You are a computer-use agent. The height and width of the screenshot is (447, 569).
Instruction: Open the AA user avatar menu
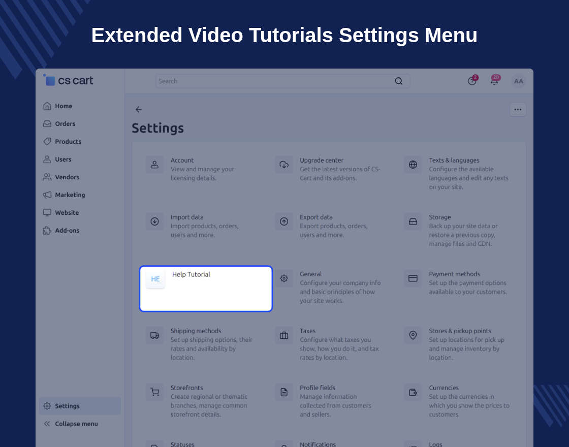pos(519,81)
